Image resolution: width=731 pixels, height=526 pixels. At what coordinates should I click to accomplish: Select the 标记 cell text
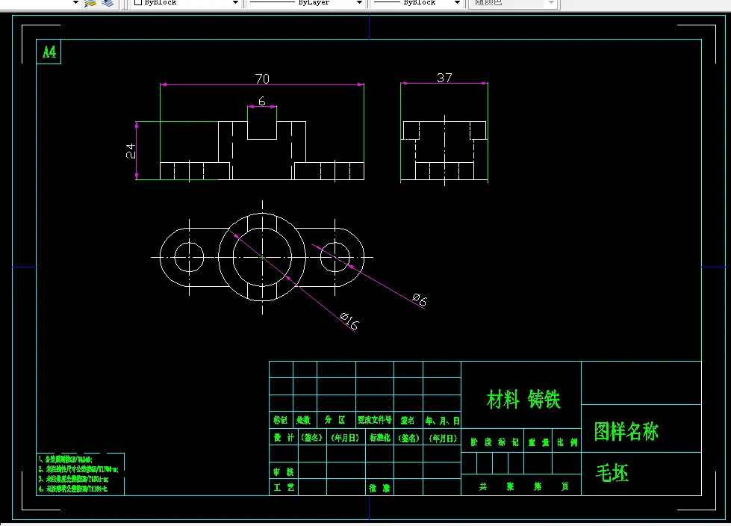[x=280, y=420]
